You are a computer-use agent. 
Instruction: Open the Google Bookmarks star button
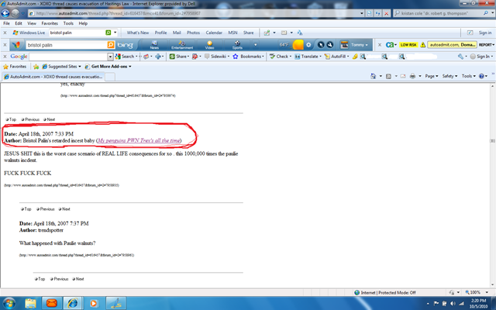pos(248,57)
